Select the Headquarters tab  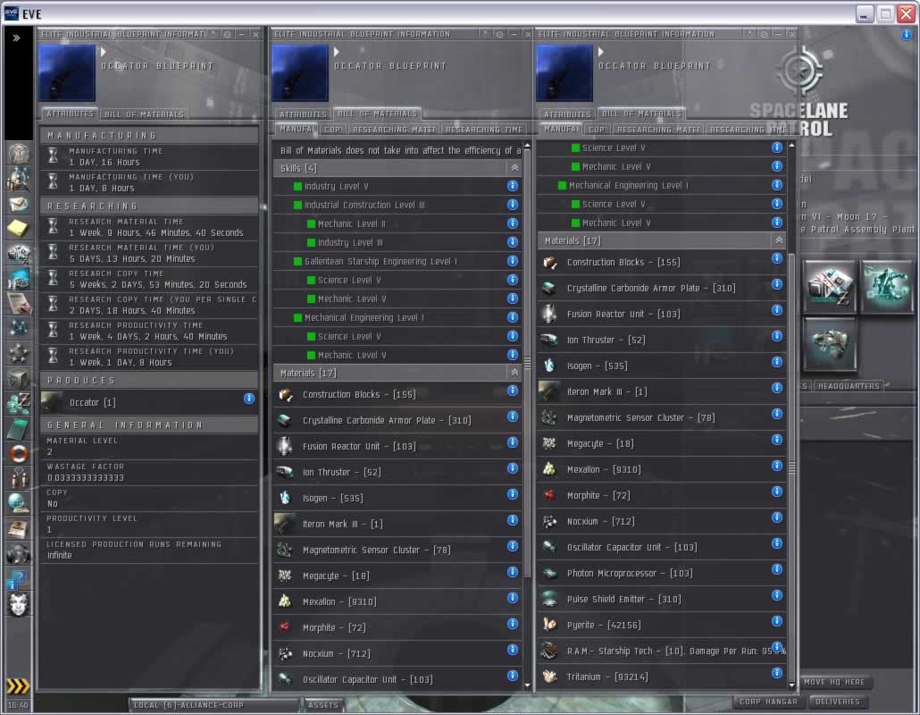(x=849, y=386)
